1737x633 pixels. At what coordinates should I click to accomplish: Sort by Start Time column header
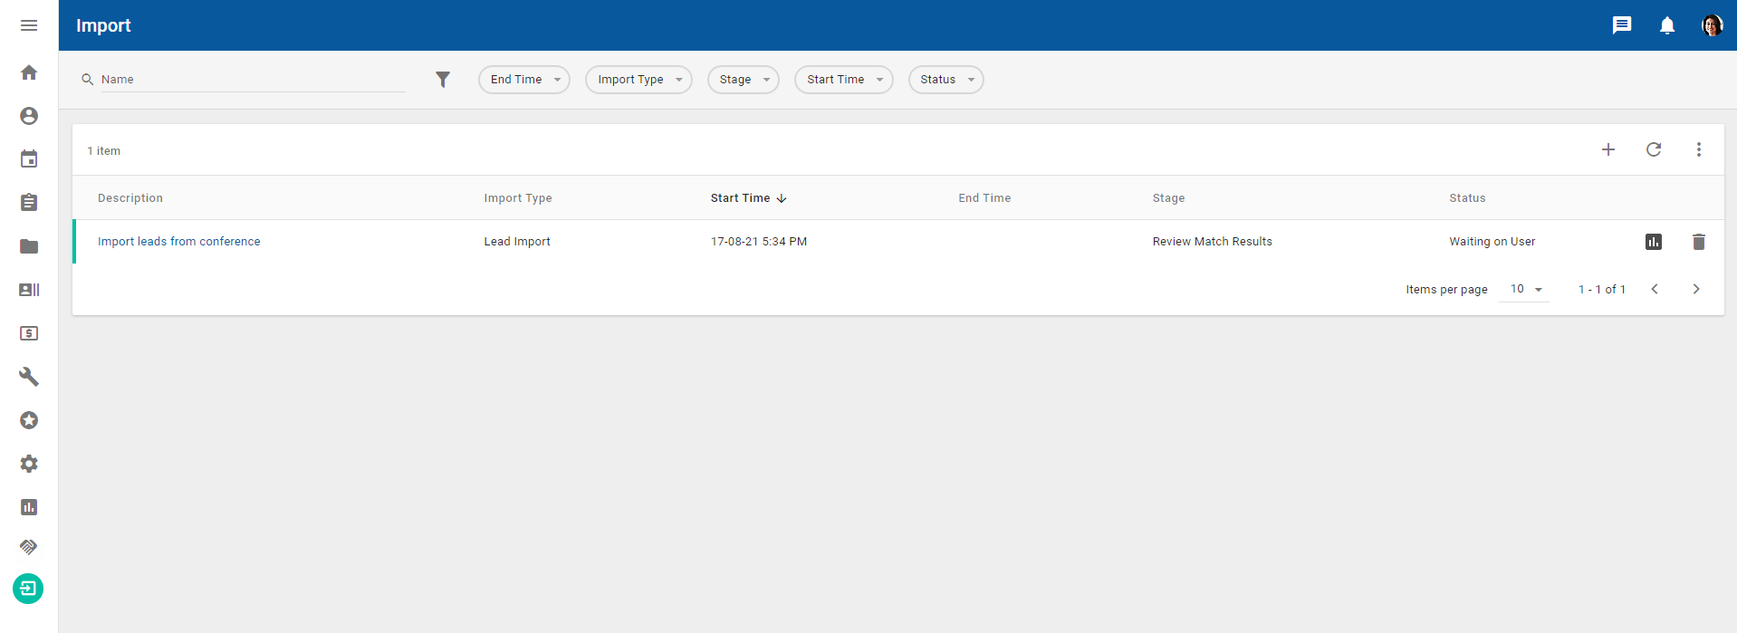[x=740, y=198]
